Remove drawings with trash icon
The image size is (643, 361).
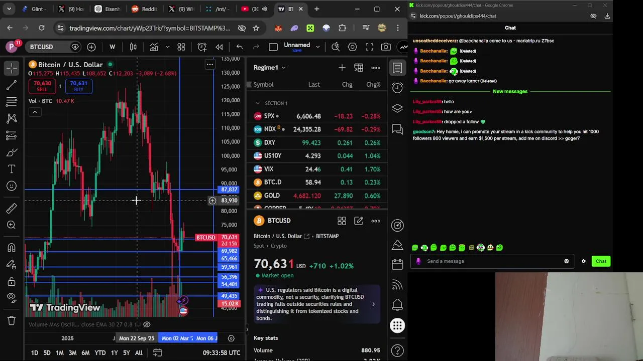[x=12, y=320]
